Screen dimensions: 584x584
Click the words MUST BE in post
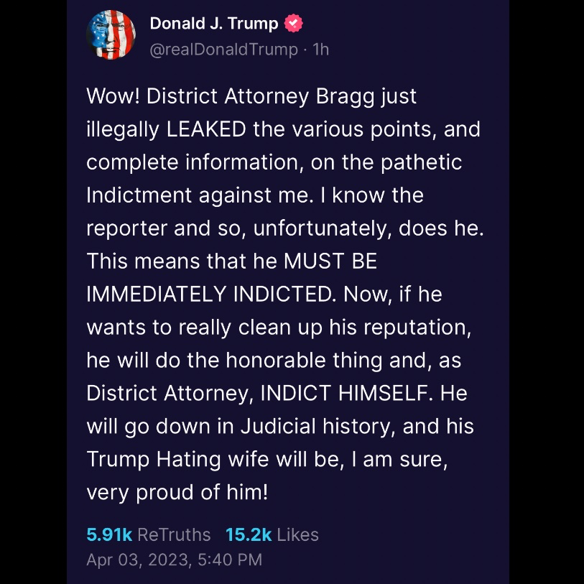click(330, 261)
